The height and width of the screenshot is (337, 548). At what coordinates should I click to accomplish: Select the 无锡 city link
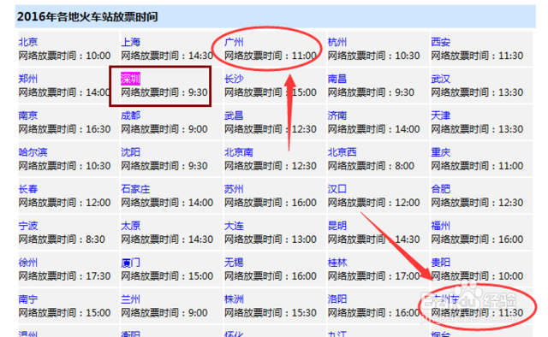coord(234,263)
